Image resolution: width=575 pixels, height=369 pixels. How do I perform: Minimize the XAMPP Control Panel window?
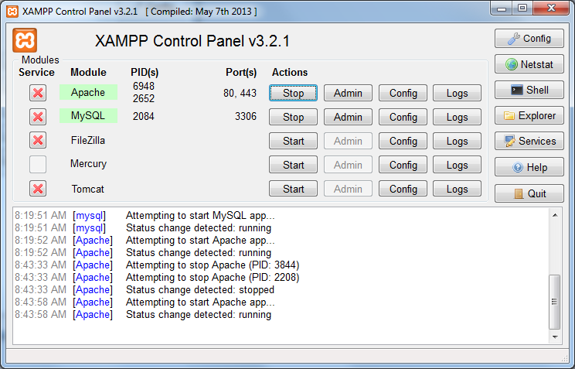point(502,8)
